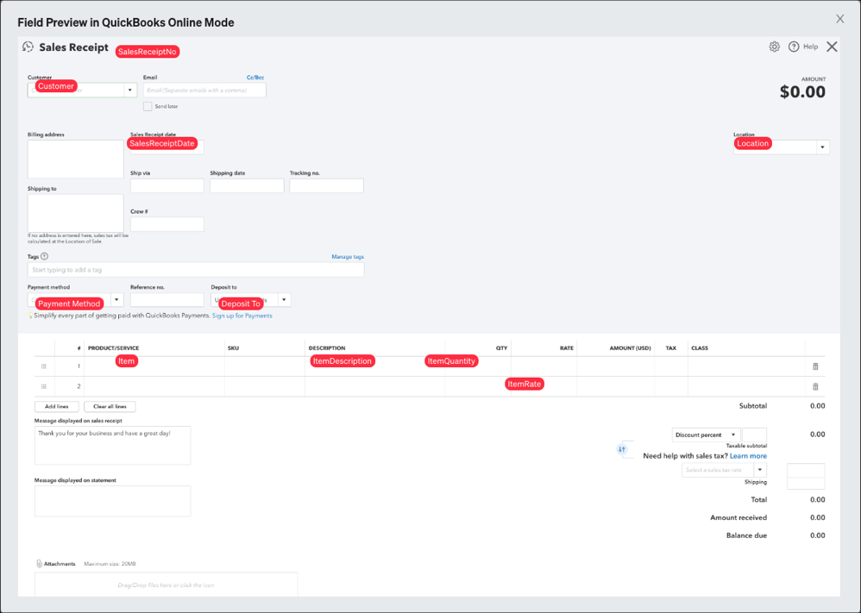This screenshot has height=613, width=861.
Task: Open the Location dropdown
Action: coord(821,146)
